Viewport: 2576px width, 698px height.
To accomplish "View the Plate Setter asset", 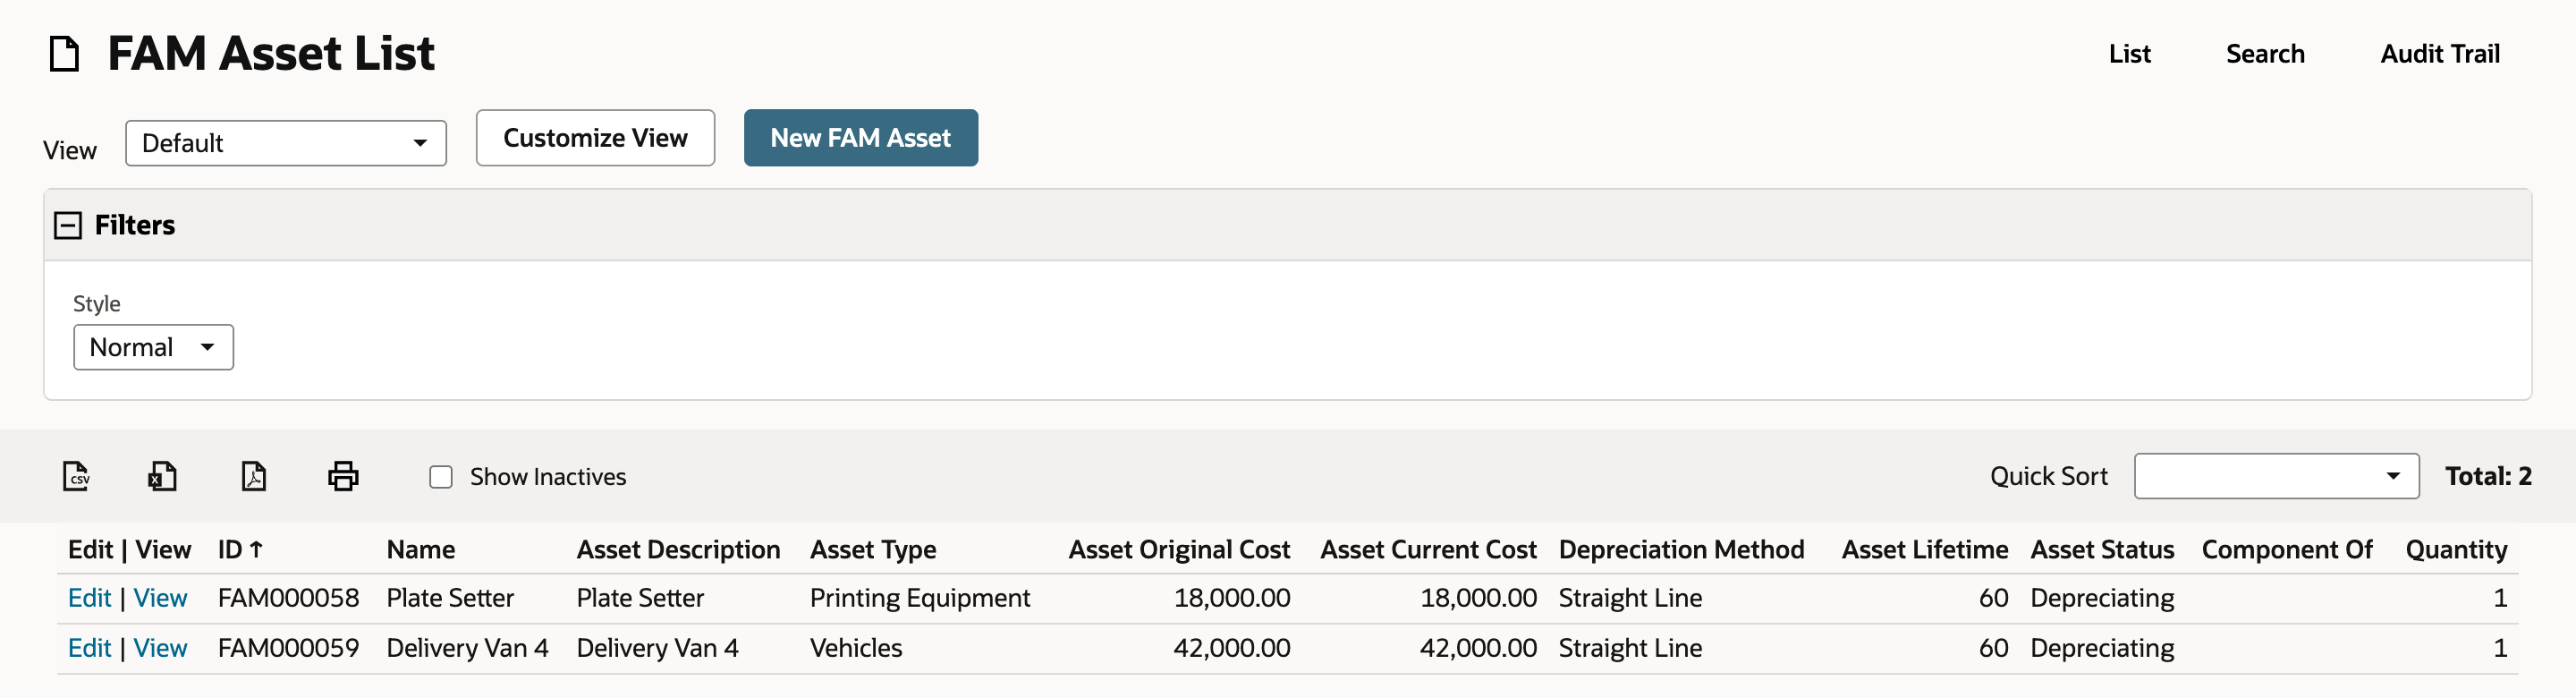I will coord(160,598).
